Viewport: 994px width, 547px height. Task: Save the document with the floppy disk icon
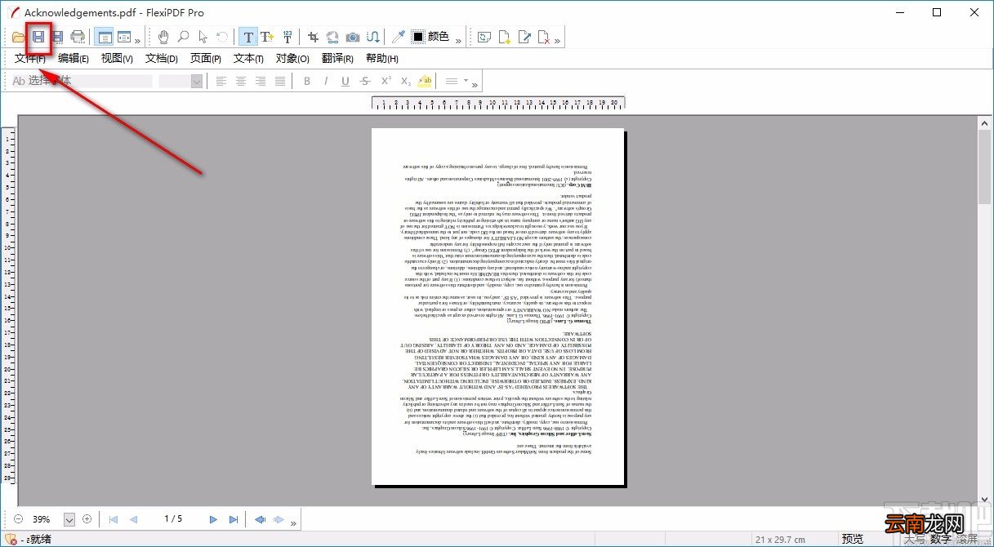[38, 37]
